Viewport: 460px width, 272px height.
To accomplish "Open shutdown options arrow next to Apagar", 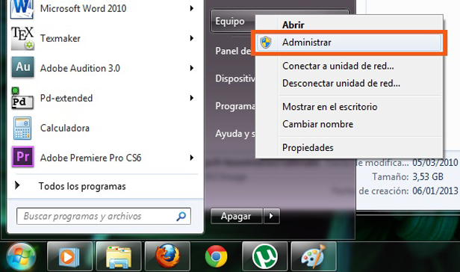I will (x=271, y=216).
